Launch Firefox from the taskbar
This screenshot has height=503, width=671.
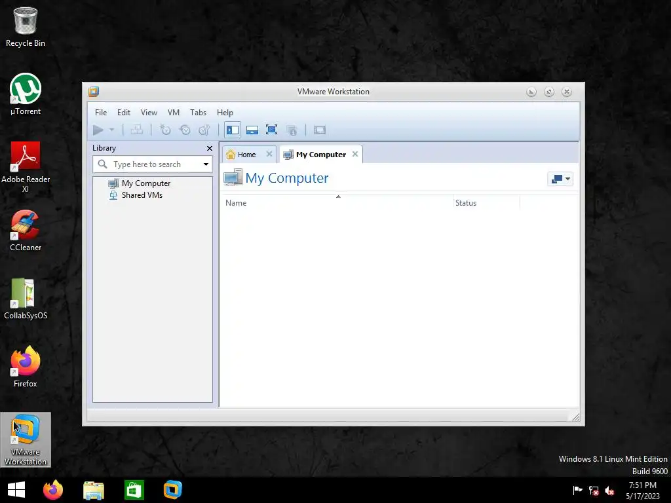(53, 490)
